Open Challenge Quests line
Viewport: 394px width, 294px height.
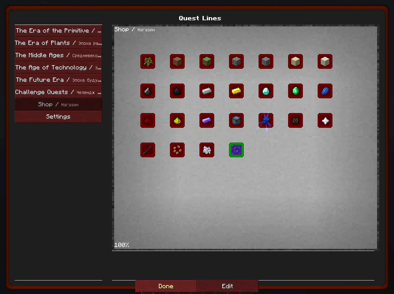58,92
